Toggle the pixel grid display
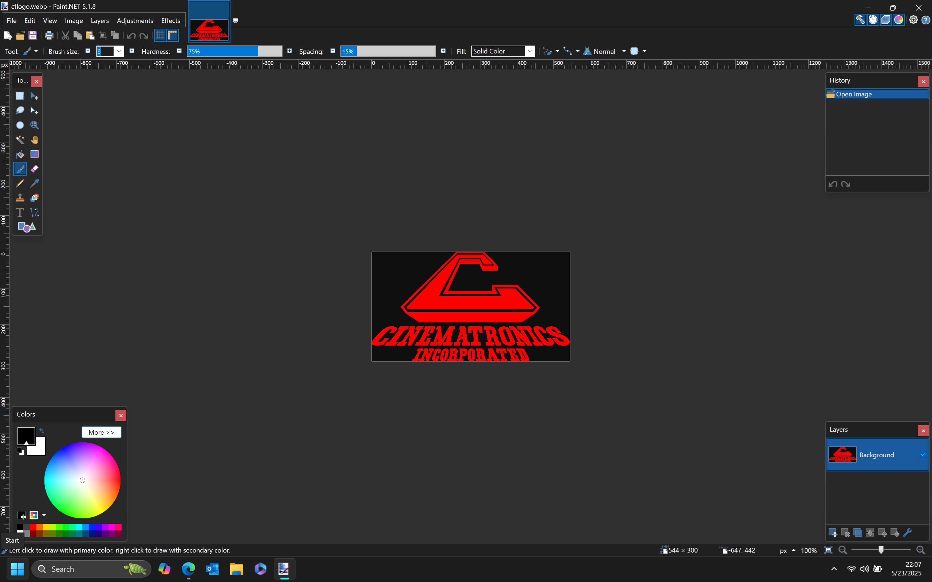Viewport: 932px width, 582px height. tap(160, 35)
